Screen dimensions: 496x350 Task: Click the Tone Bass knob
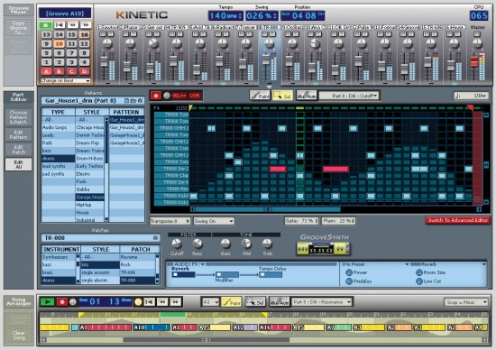click(225, 244)
